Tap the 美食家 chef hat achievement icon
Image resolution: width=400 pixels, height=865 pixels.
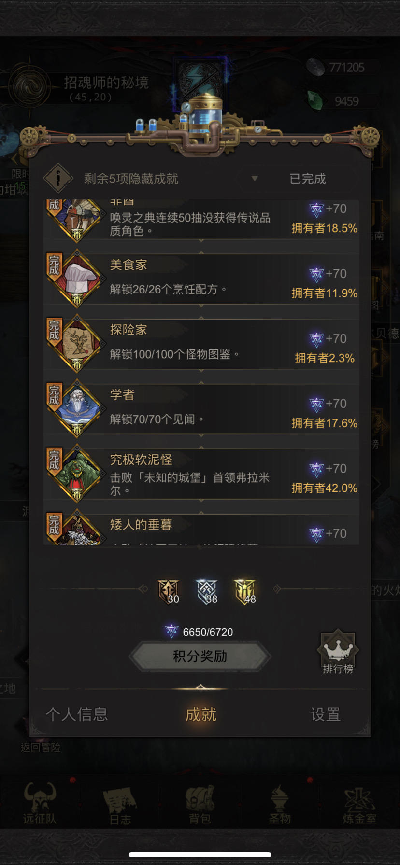[x=77, y=279]
